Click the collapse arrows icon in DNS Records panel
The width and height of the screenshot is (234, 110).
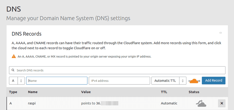[221, 33]
